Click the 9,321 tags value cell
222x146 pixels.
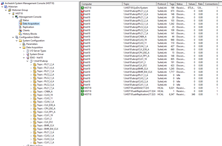(172, 88)
